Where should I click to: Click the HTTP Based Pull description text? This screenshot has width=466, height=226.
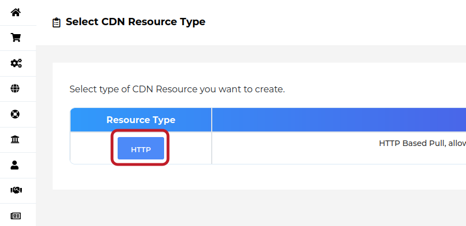coord(422,143)
